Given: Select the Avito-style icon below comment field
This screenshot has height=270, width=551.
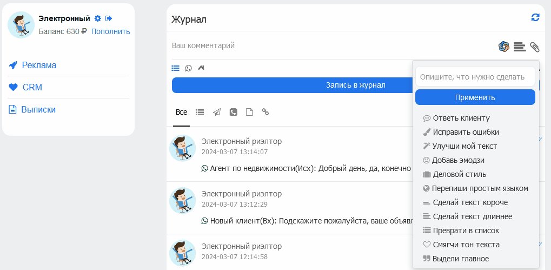Looking at the screenshot, I should [201, 68].
